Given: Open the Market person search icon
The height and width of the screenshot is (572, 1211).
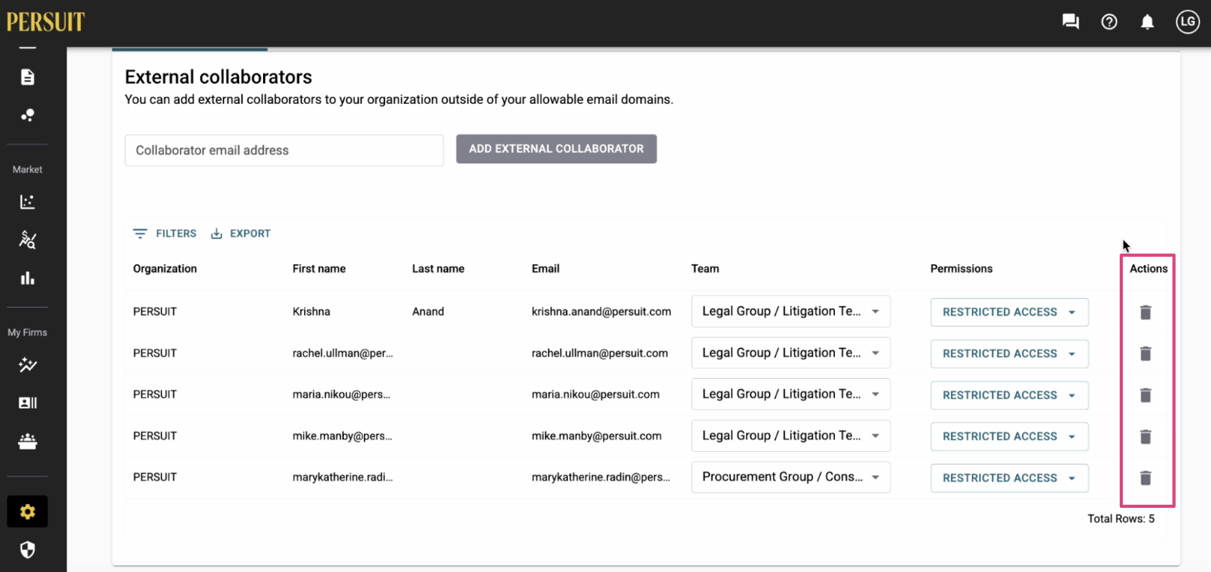Looking at the screenshot, I should 28,240.
